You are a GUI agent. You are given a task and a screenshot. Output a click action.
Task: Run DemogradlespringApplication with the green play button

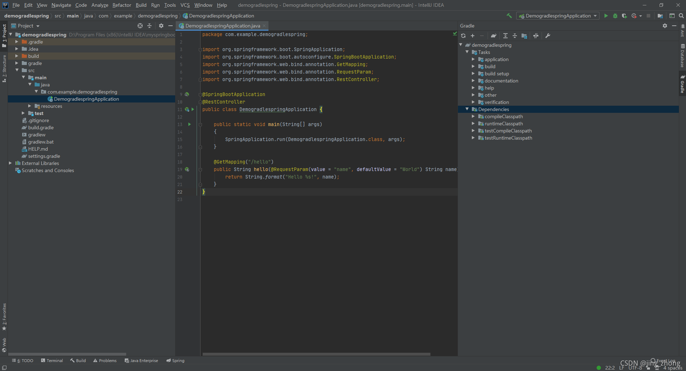606,16
